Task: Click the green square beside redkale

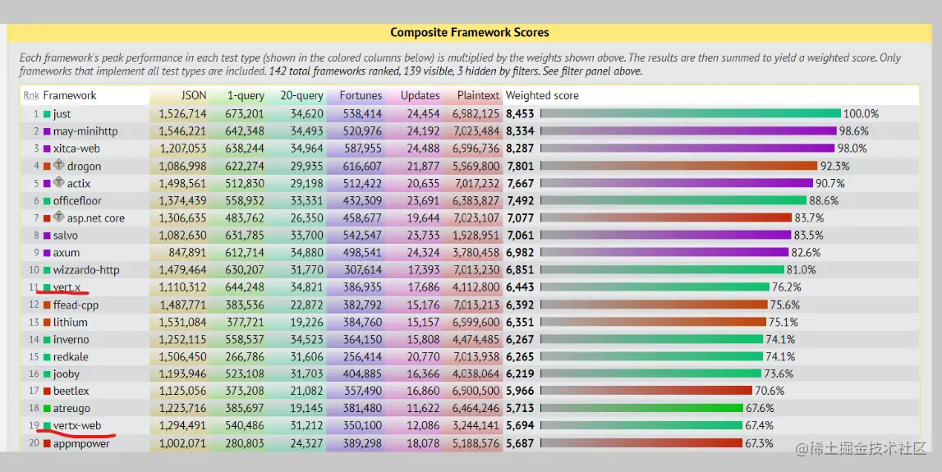Action: pyautogui.click(x=47, y=357)
